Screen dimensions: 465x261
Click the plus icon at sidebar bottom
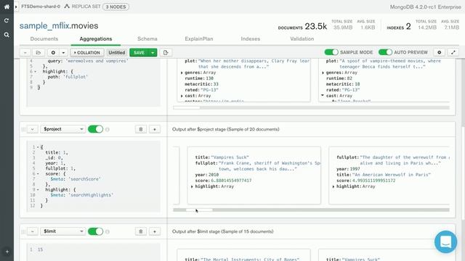[7, 252]
